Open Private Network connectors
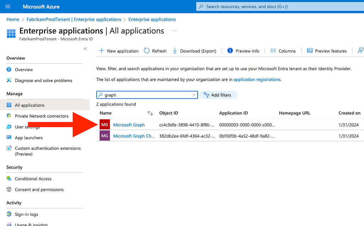Image resolution: width=364 pixels, height=226 pixels. [42, 116]
